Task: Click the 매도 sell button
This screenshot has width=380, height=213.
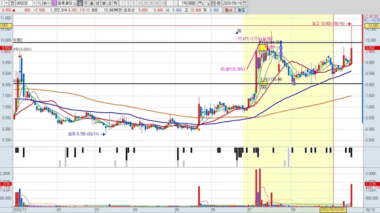Action: pyautogui.click(x=241, y=10)
